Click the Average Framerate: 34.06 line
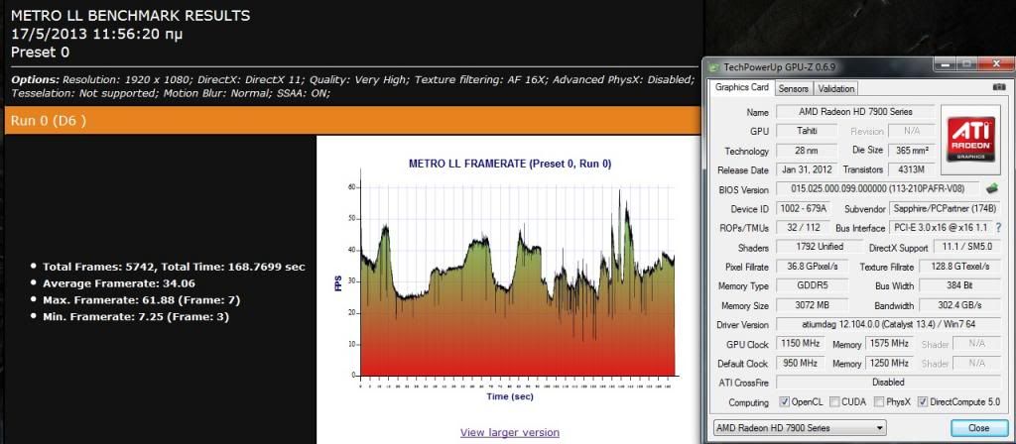The height and width of the screenshot is (444, 1016). tap(119, 283)
